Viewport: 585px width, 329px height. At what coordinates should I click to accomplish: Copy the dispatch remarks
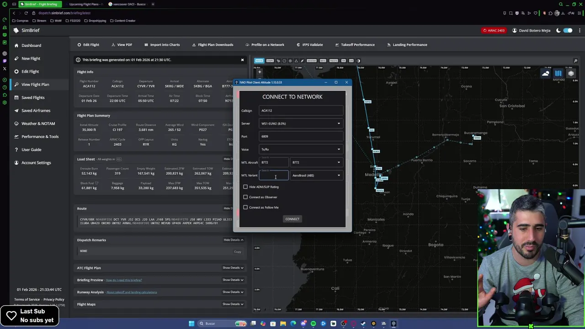pos(238,252)
